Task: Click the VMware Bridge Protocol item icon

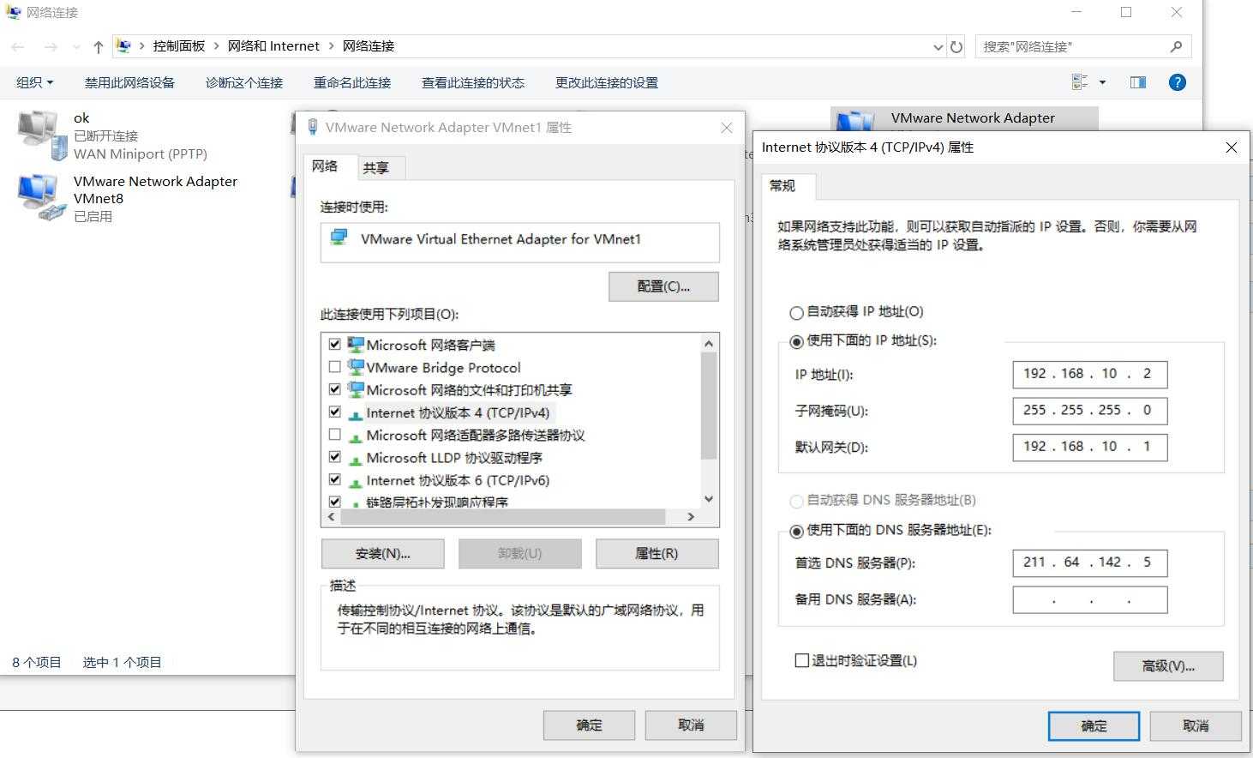Action: [356, 367]
